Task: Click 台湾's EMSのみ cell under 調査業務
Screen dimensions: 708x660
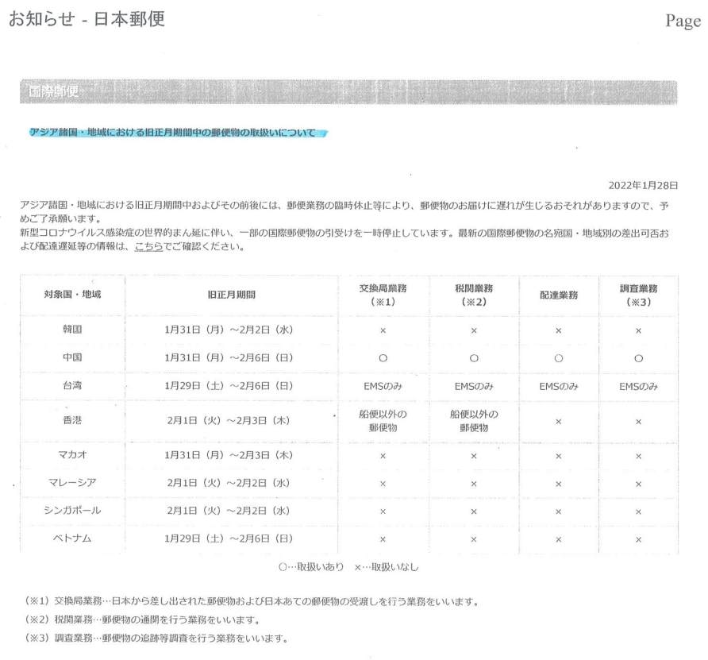Action: pos(638,386)
